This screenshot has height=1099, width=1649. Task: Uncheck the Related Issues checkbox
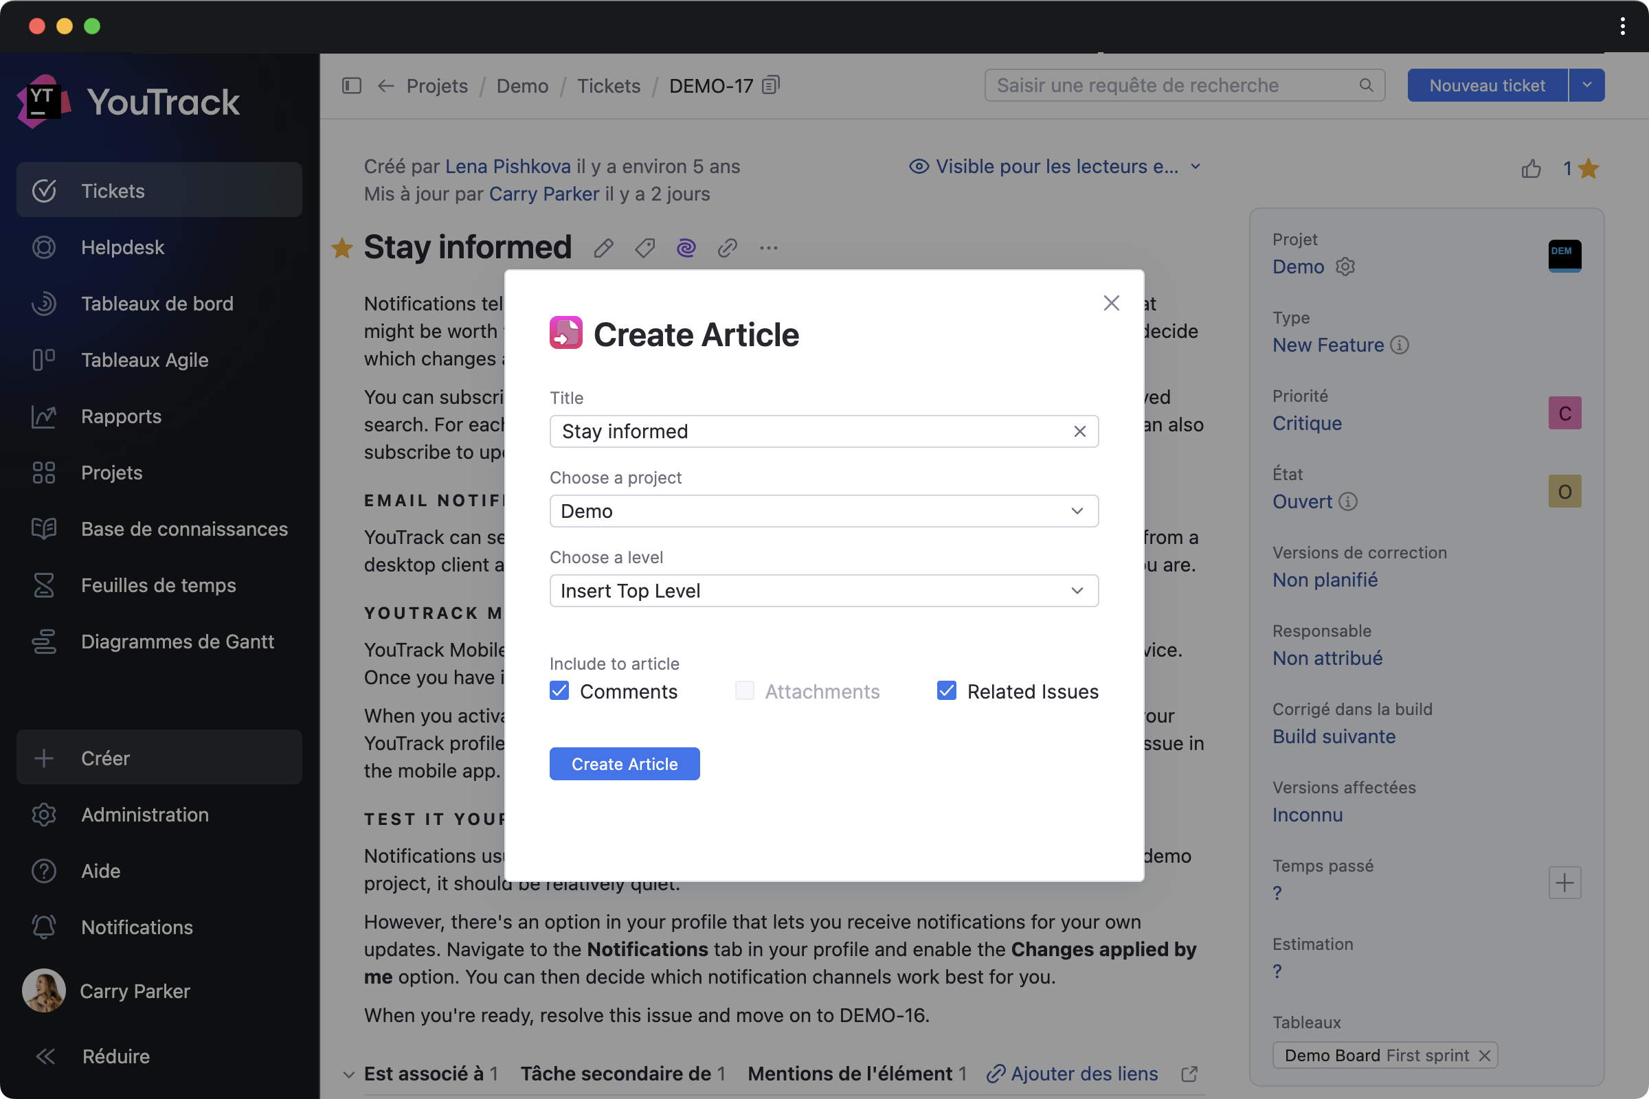pos(947,691)
